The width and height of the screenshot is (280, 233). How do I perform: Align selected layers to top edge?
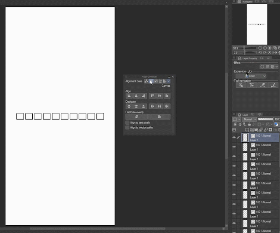(x=152, y=96)
